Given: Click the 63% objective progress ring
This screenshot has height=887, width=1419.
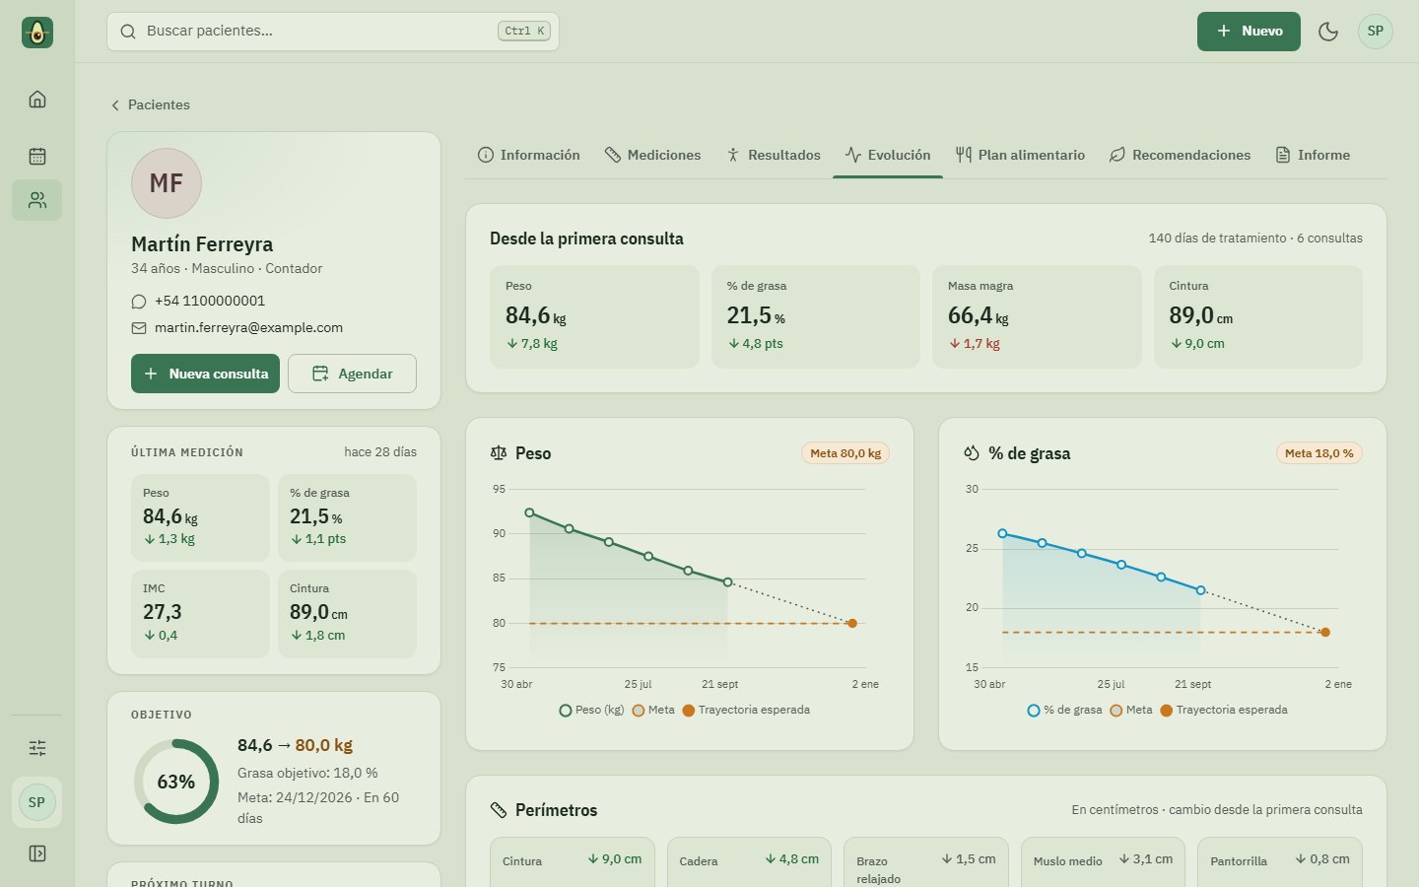Looking at the screenshot, I should coord(176,782).
